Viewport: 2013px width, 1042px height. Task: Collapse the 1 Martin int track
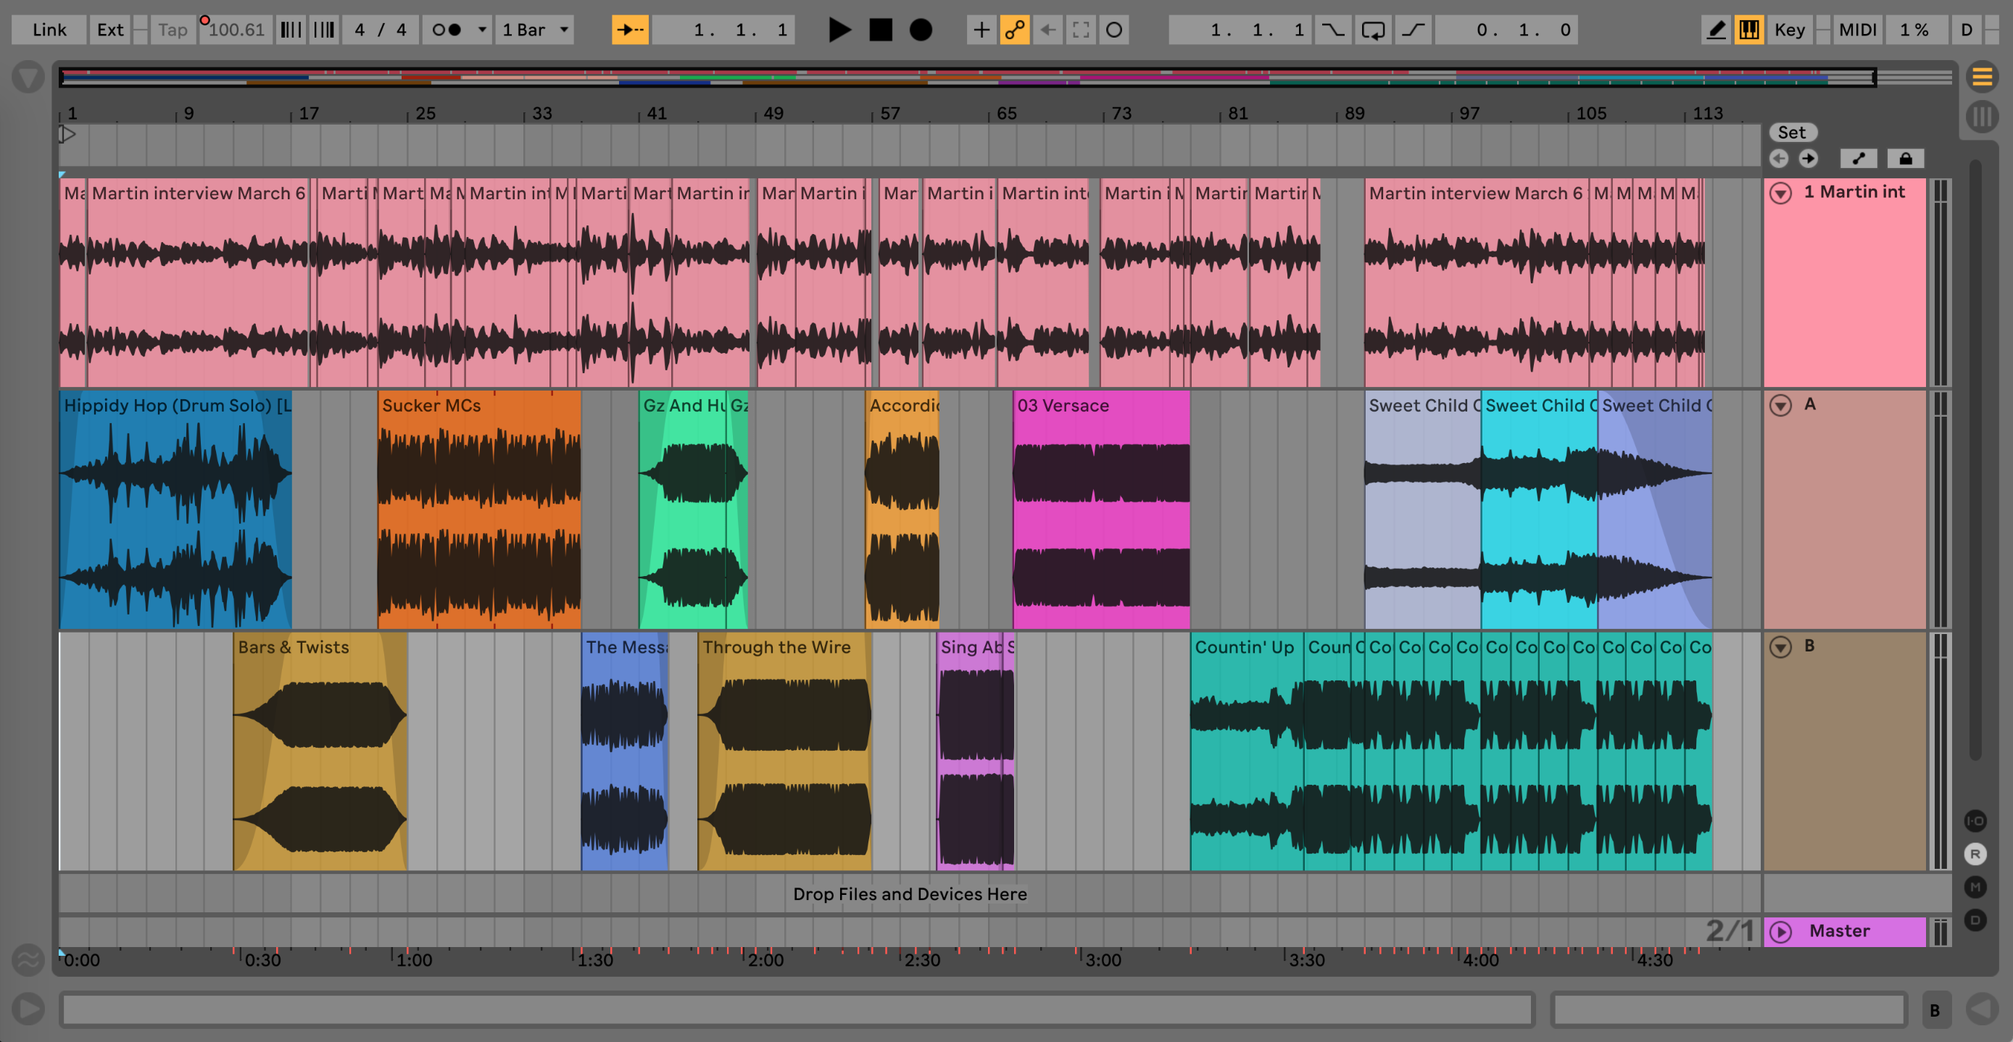pyautogui.click(x=1781, y=193)
